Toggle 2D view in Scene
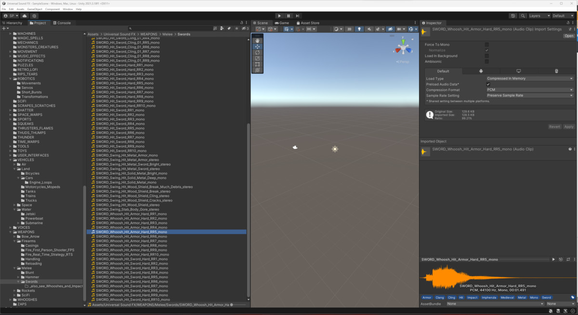The height and width of the screenshot is (315, 578). pos(350,29)
